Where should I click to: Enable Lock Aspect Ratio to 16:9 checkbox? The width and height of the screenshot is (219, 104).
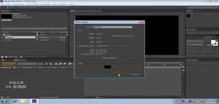[111, 36]
